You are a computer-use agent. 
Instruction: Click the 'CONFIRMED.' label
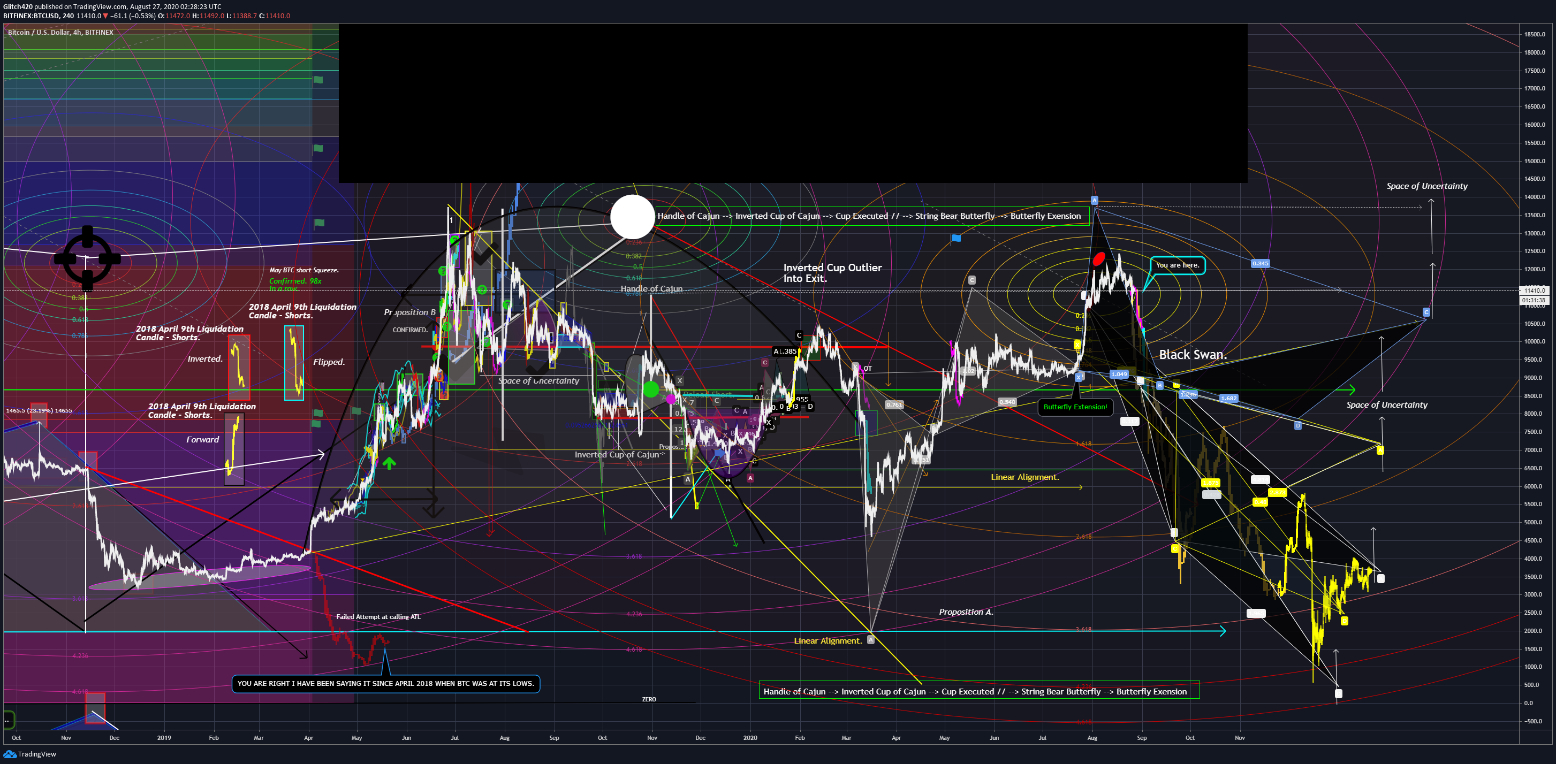409,330
